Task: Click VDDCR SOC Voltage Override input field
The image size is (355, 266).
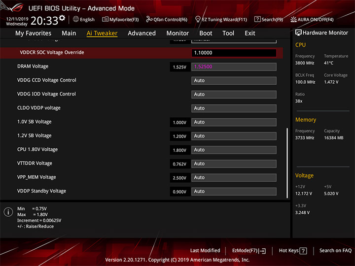Action: (234, 53)
